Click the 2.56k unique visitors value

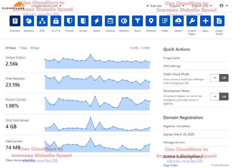12,64
